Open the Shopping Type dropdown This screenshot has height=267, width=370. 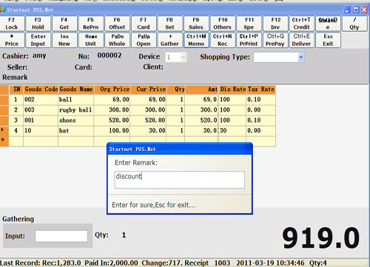click(x=300, y=57)
